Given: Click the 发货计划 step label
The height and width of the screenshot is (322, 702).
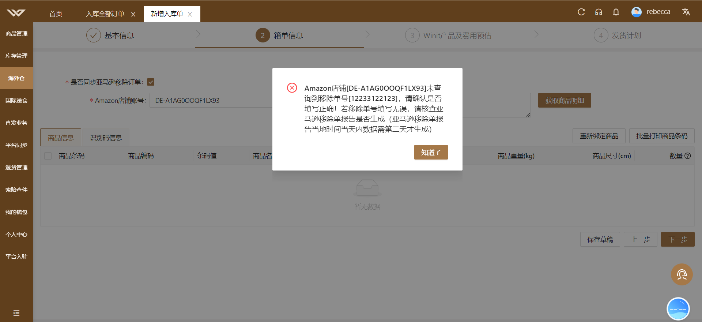Looking at the screenshot, I should click(626, 35).
